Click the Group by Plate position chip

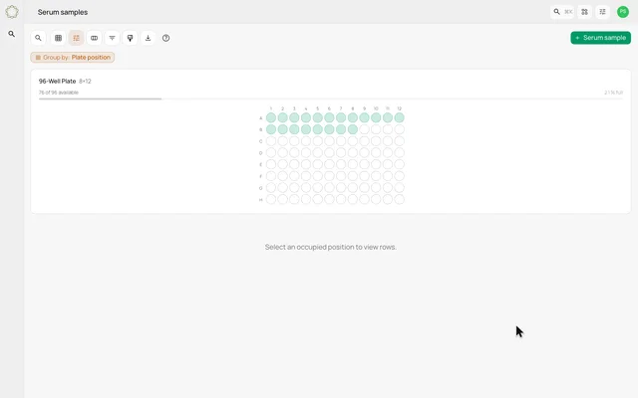(73, 58)
